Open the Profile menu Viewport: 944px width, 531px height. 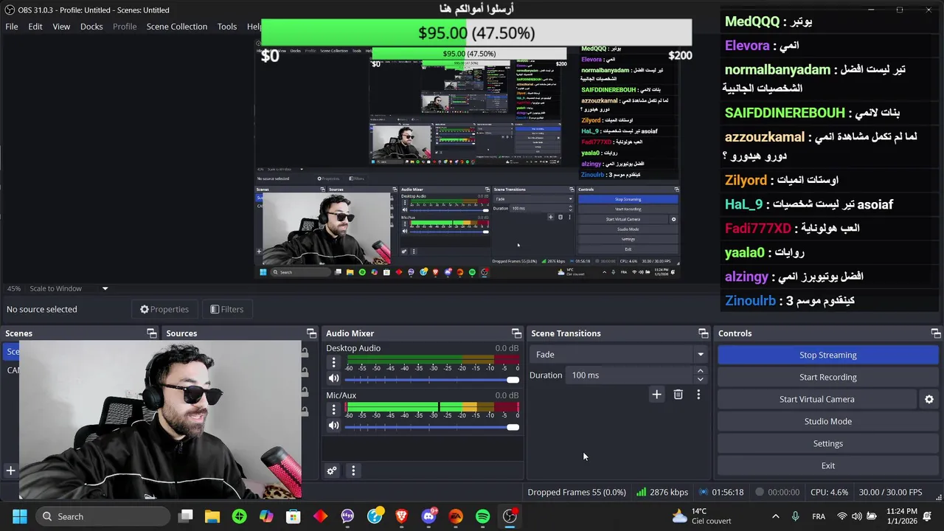(x=125, y=27)
